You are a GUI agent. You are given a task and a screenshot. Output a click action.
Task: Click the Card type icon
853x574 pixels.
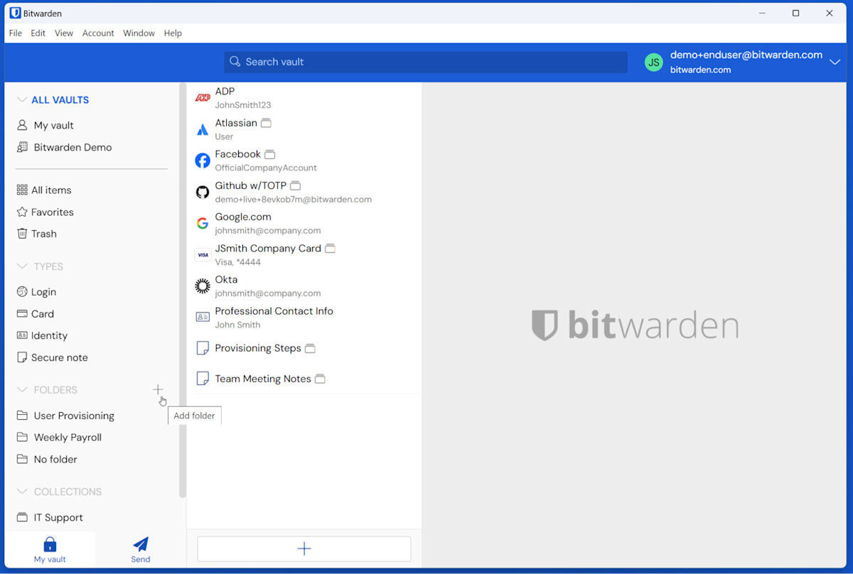(x=22, y=314)
